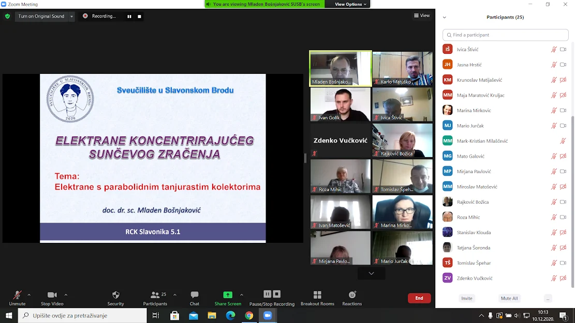Toggle Jasna Hrstić's video camera icon
Image resolution: width=575 pixels, height=323 pixels.
563,65
